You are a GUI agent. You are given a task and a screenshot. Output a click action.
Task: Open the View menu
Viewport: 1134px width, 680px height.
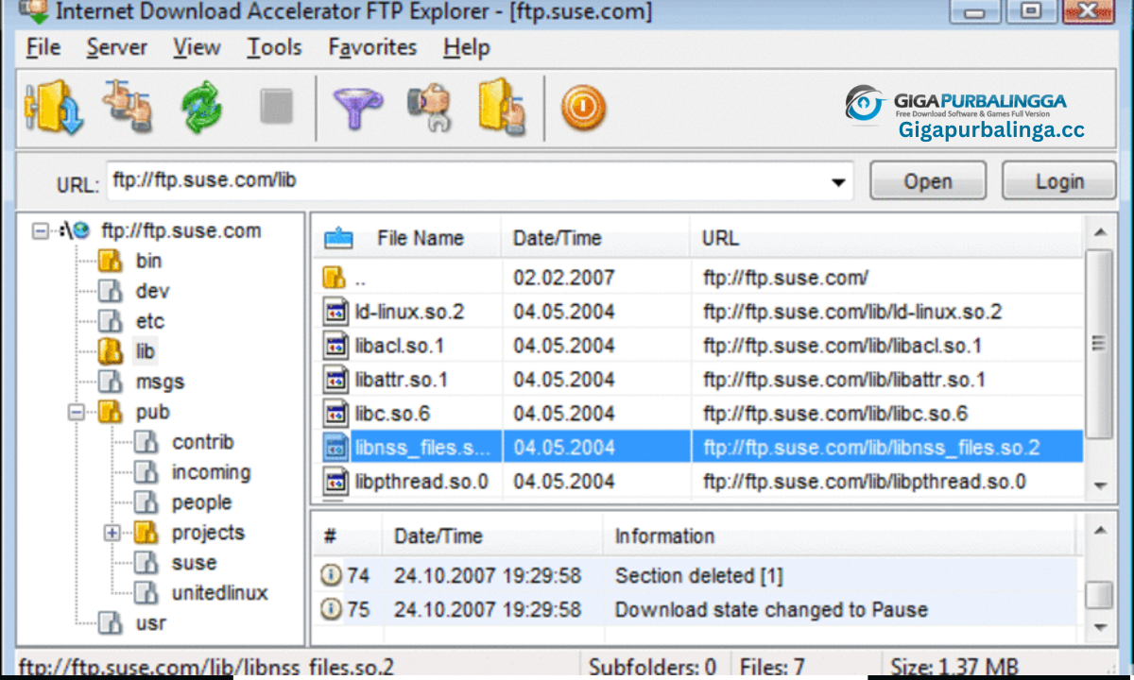click(197, 47)
